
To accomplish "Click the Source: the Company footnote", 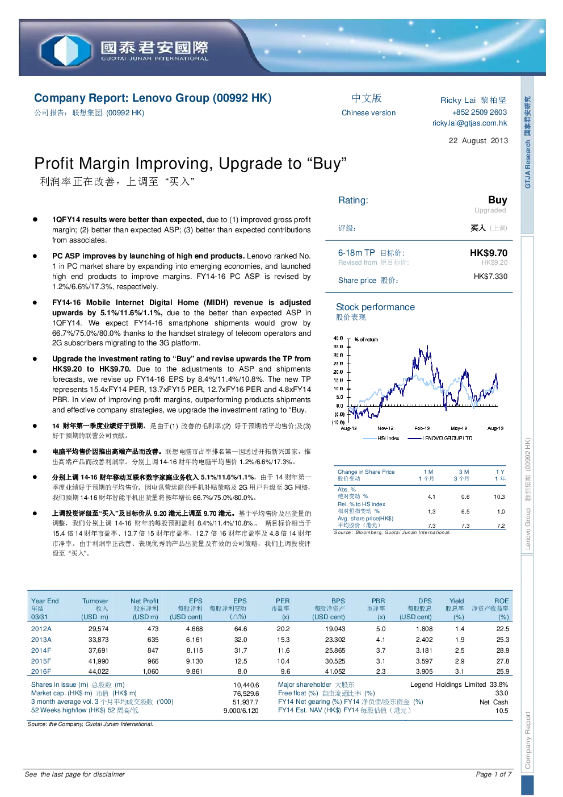I will [90, 724].
